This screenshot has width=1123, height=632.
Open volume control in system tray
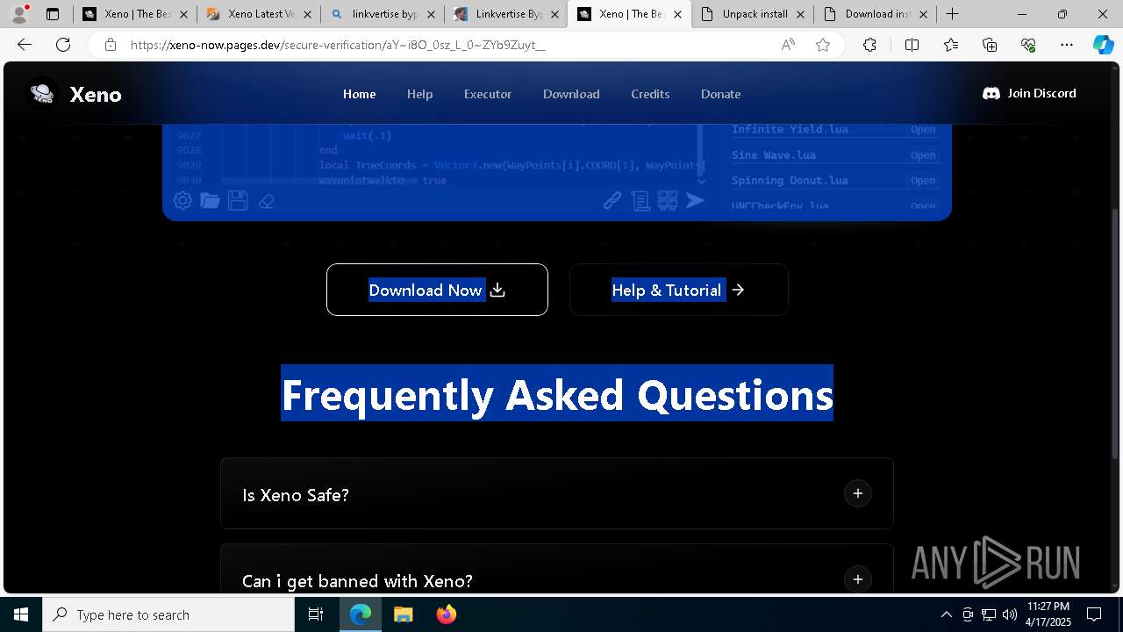pos(1009,614)
